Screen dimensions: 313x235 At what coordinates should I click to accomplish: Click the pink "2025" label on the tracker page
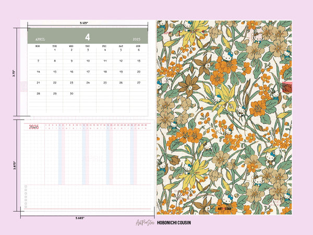click(33, 127)
